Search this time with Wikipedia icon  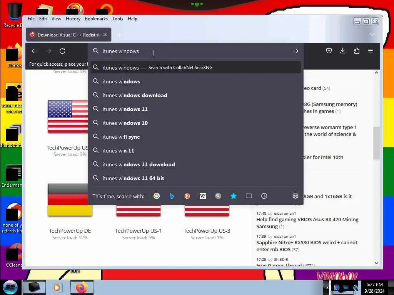[202, 196]
